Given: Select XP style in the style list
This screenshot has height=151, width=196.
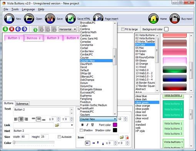Looking at the screenshot, I should point(140,131).
